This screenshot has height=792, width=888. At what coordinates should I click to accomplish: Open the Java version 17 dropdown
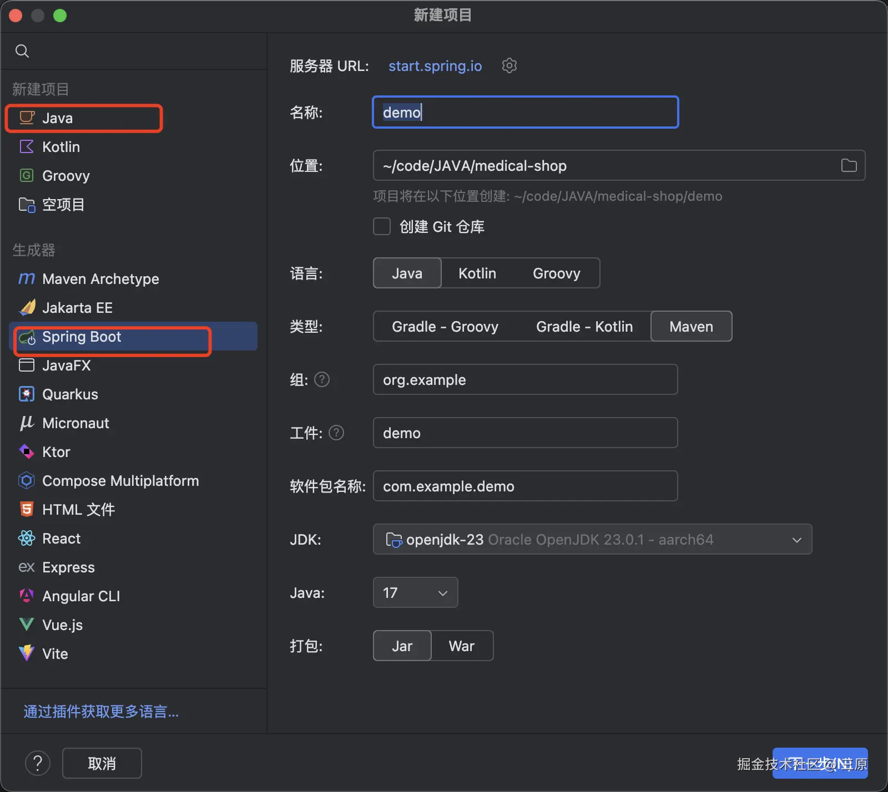pyautogui.click(x=416, y=592)
